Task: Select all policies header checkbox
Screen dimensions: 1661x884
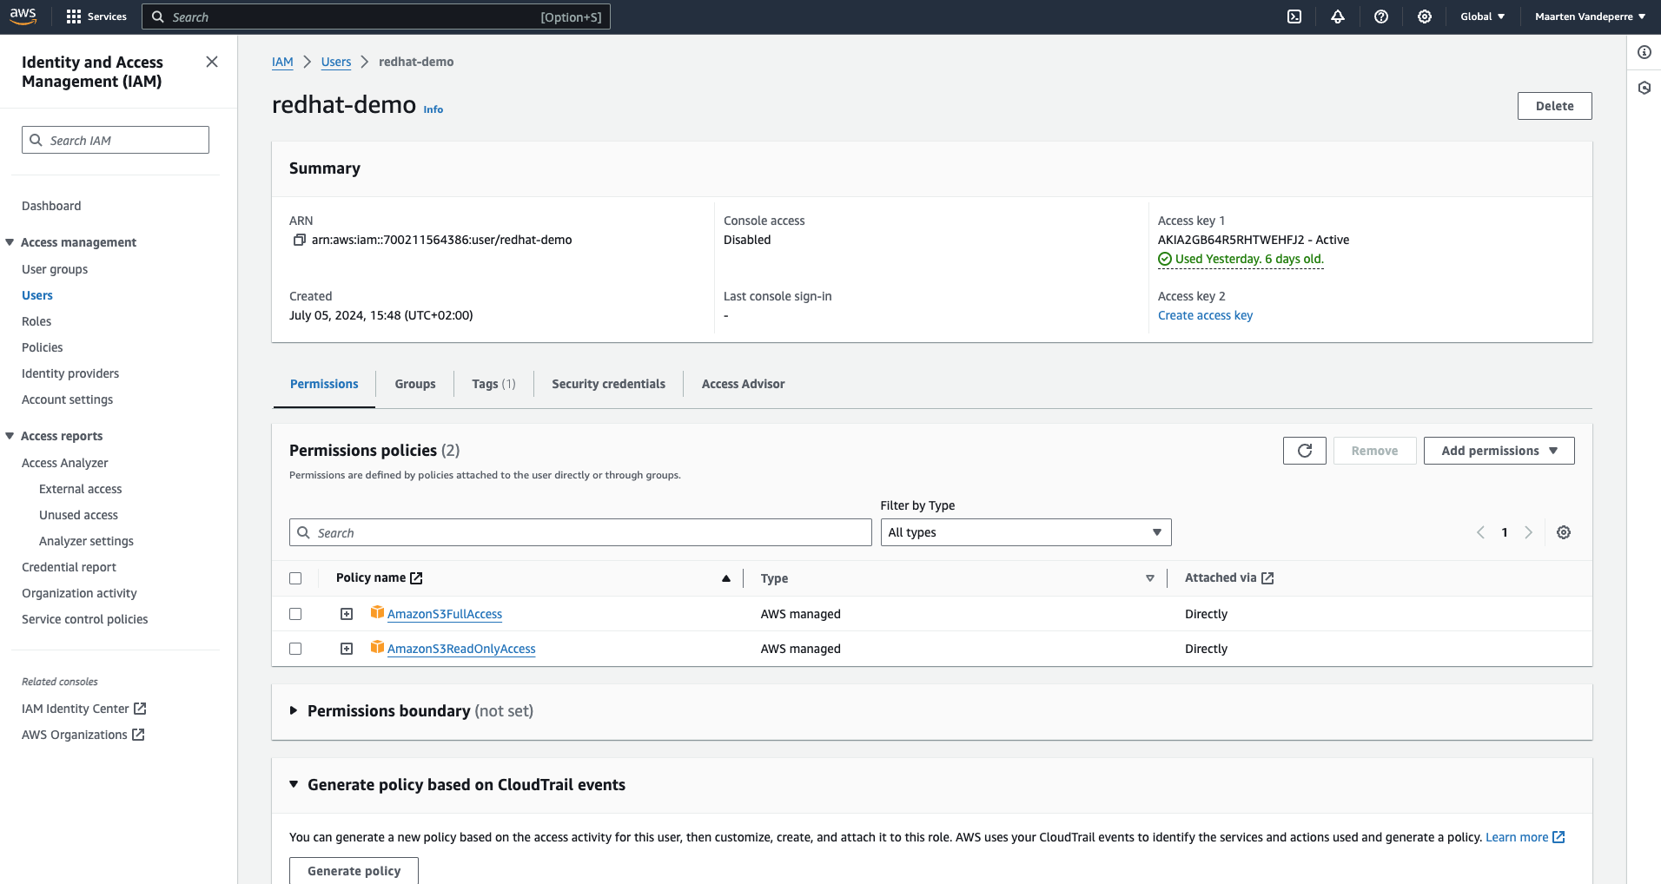Action: pos(295,578)
